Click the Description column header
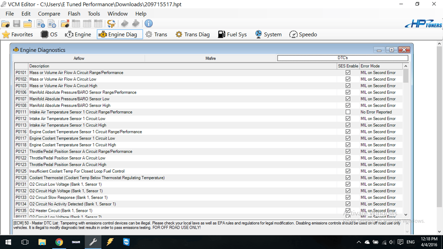 pos(182,66)
